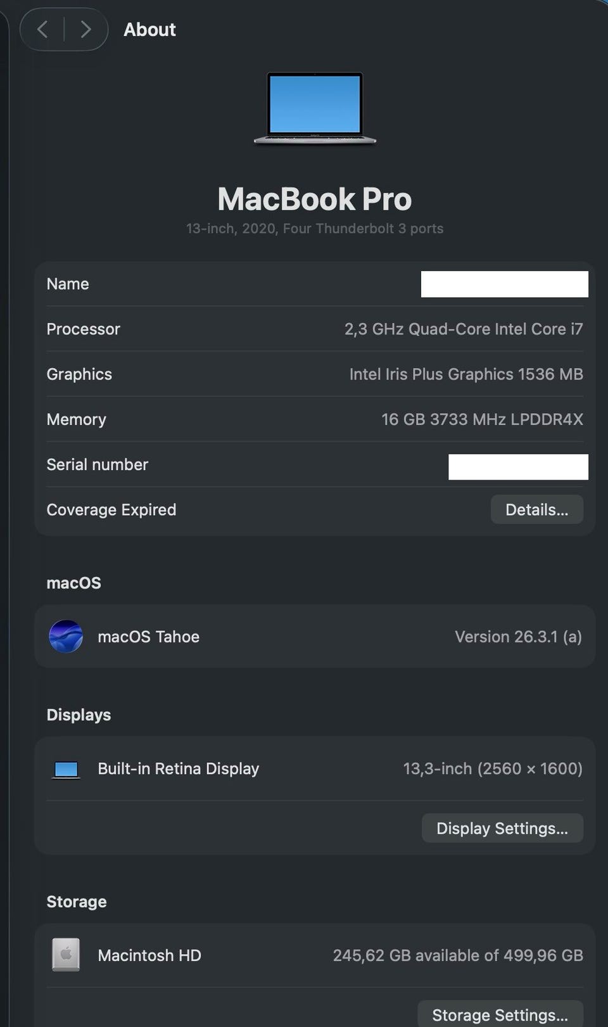Click the forward navigation chevron
The image size is (608, 1027).
coord(86,29)
